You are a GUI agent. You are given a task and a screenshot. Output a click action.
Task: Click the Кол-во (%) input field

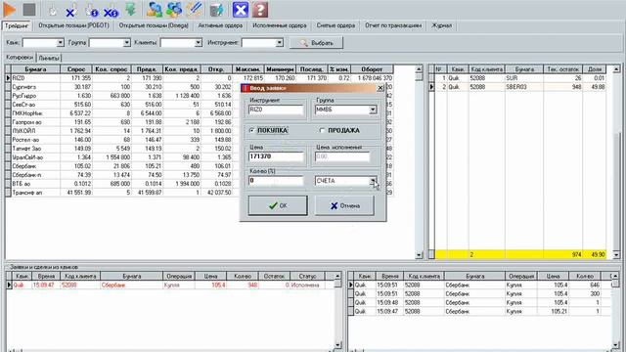pyautogui.click(x=276, y=181)
